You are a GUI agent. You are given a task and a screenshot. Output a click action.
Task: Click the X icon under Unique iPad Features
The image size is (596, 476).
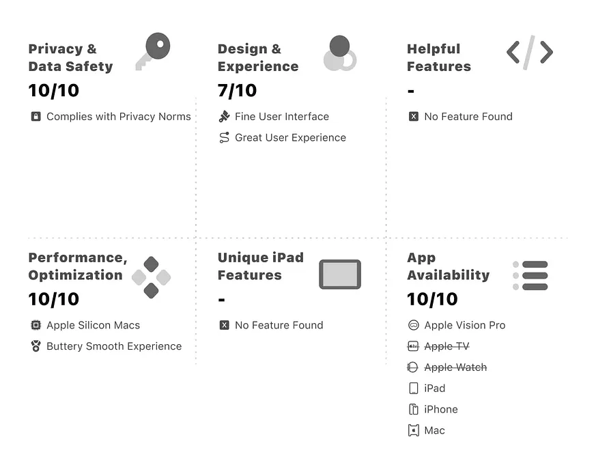(x=224, y=325)
